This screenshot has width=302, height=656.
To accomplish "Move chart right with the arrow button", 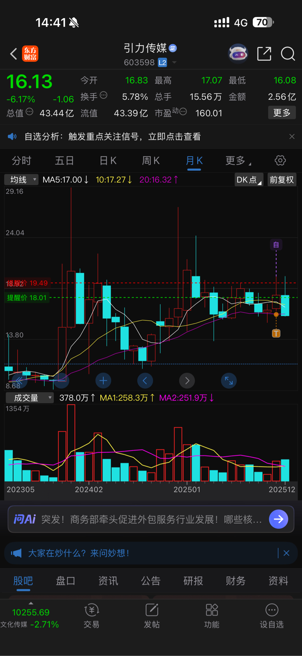I will coord(187,380).
